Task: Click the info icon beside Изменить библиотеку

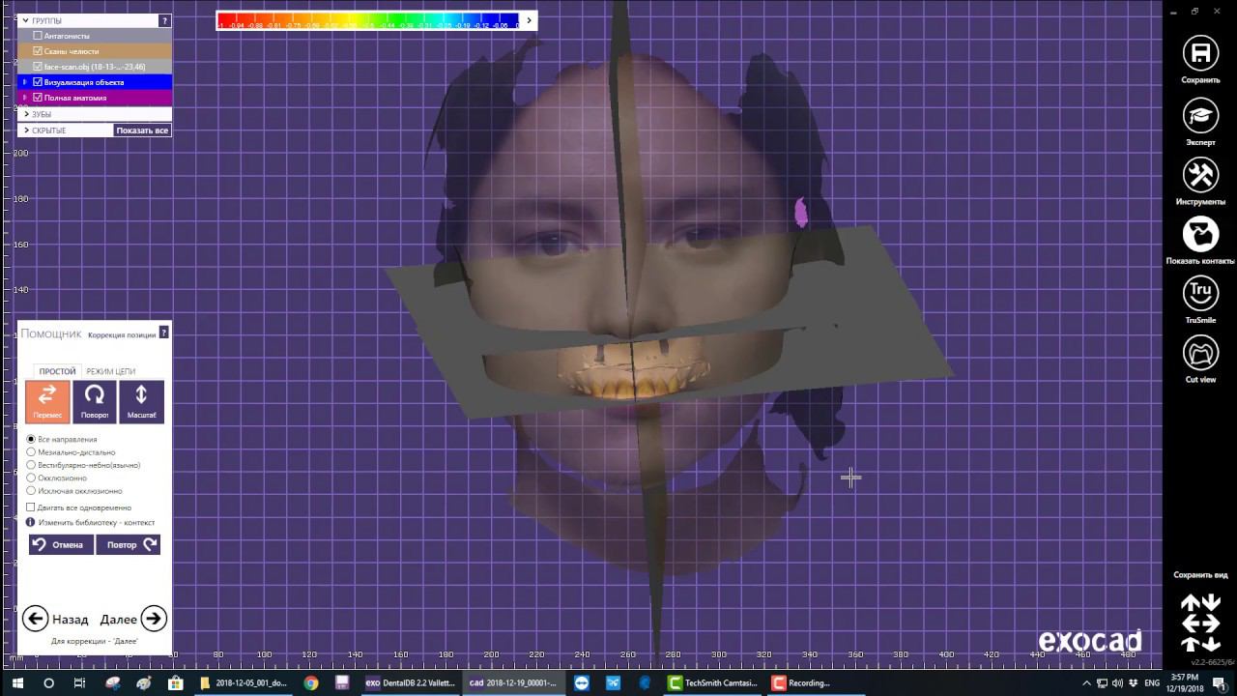Action: 30,522
